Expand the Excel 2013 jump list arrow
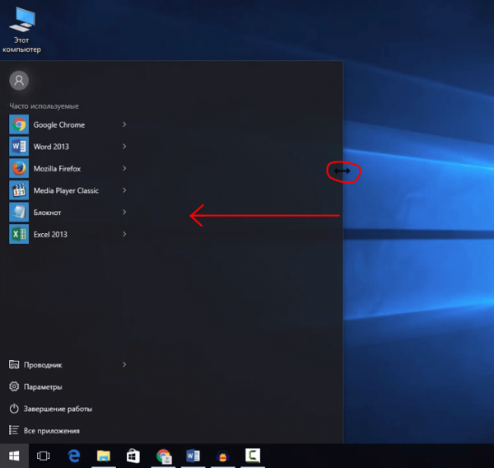Viewport: 494px width, 468px height. pyautogui.click(x=124, y=234)
